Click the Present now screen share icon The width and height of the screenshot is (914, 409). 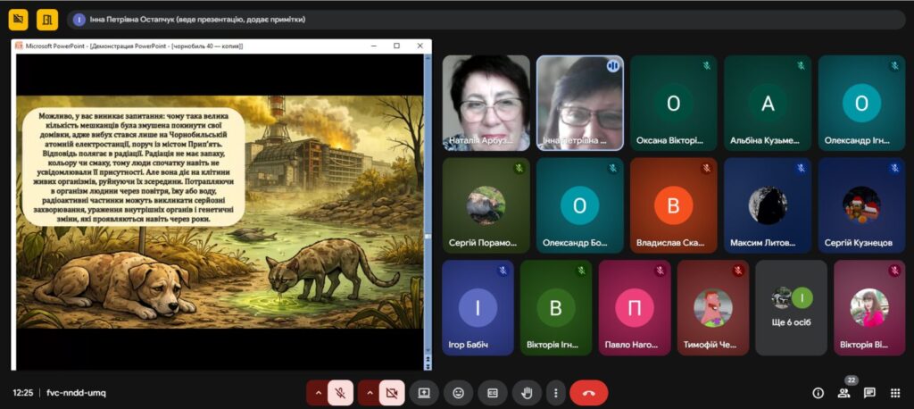click(425, 393)
